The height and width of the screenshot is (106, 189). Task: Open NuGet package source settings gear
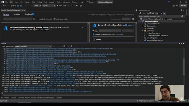click(x=133, y=19)
